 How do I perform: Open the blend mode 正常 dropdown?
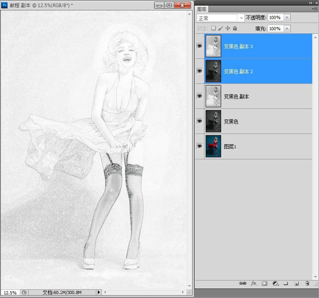click(x=220, y=18)
